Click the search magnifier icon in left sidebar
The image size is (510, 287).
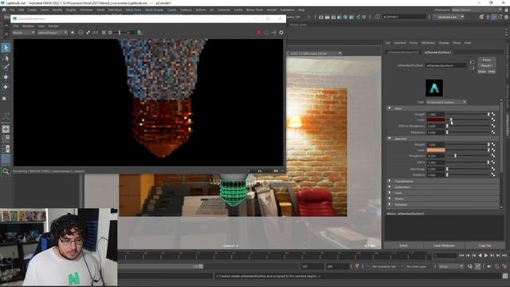point(6,171)
